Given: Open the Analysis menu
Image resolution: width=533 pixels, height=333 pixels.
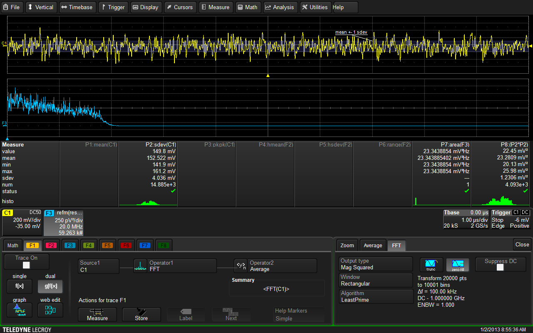Looking at the screenshot, I should [x=280, y=7].
